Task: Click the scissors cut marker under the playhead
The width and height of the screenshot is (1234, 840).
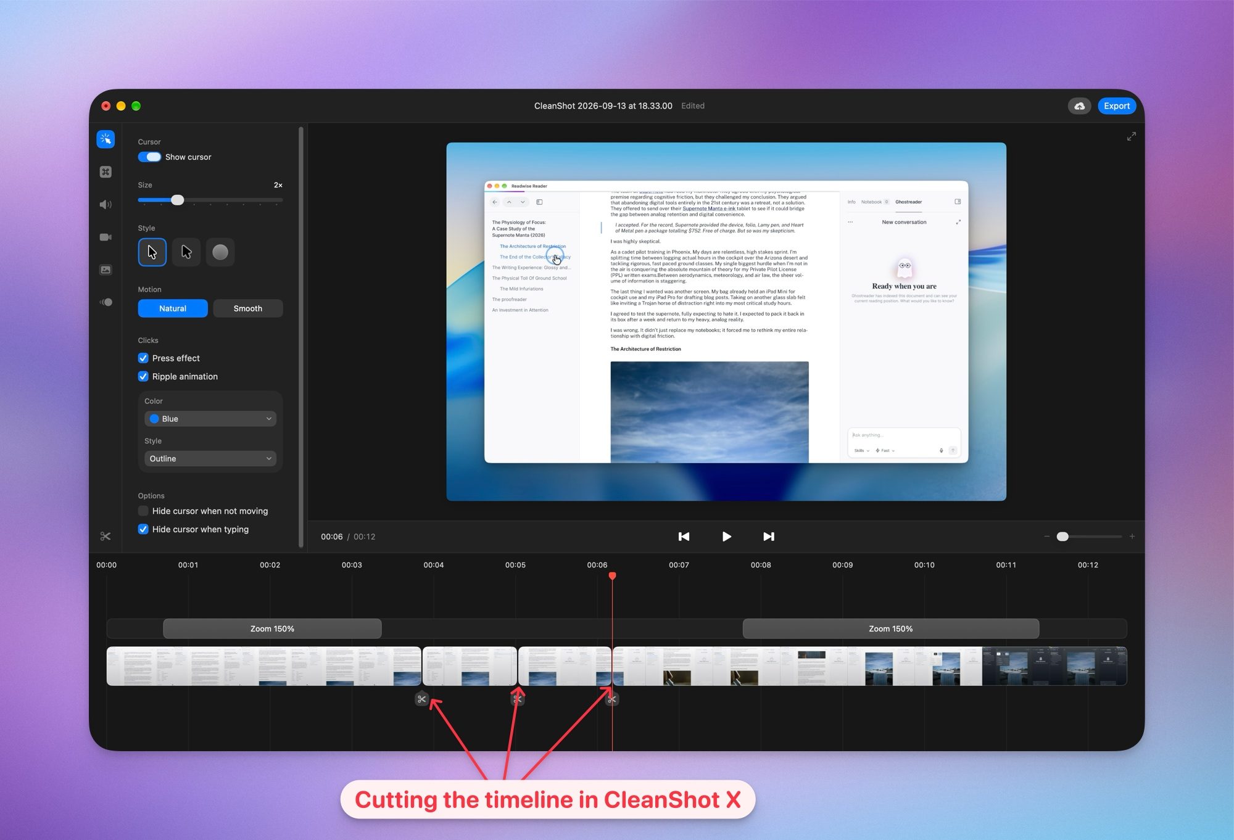Action: (x=611, y=699)
